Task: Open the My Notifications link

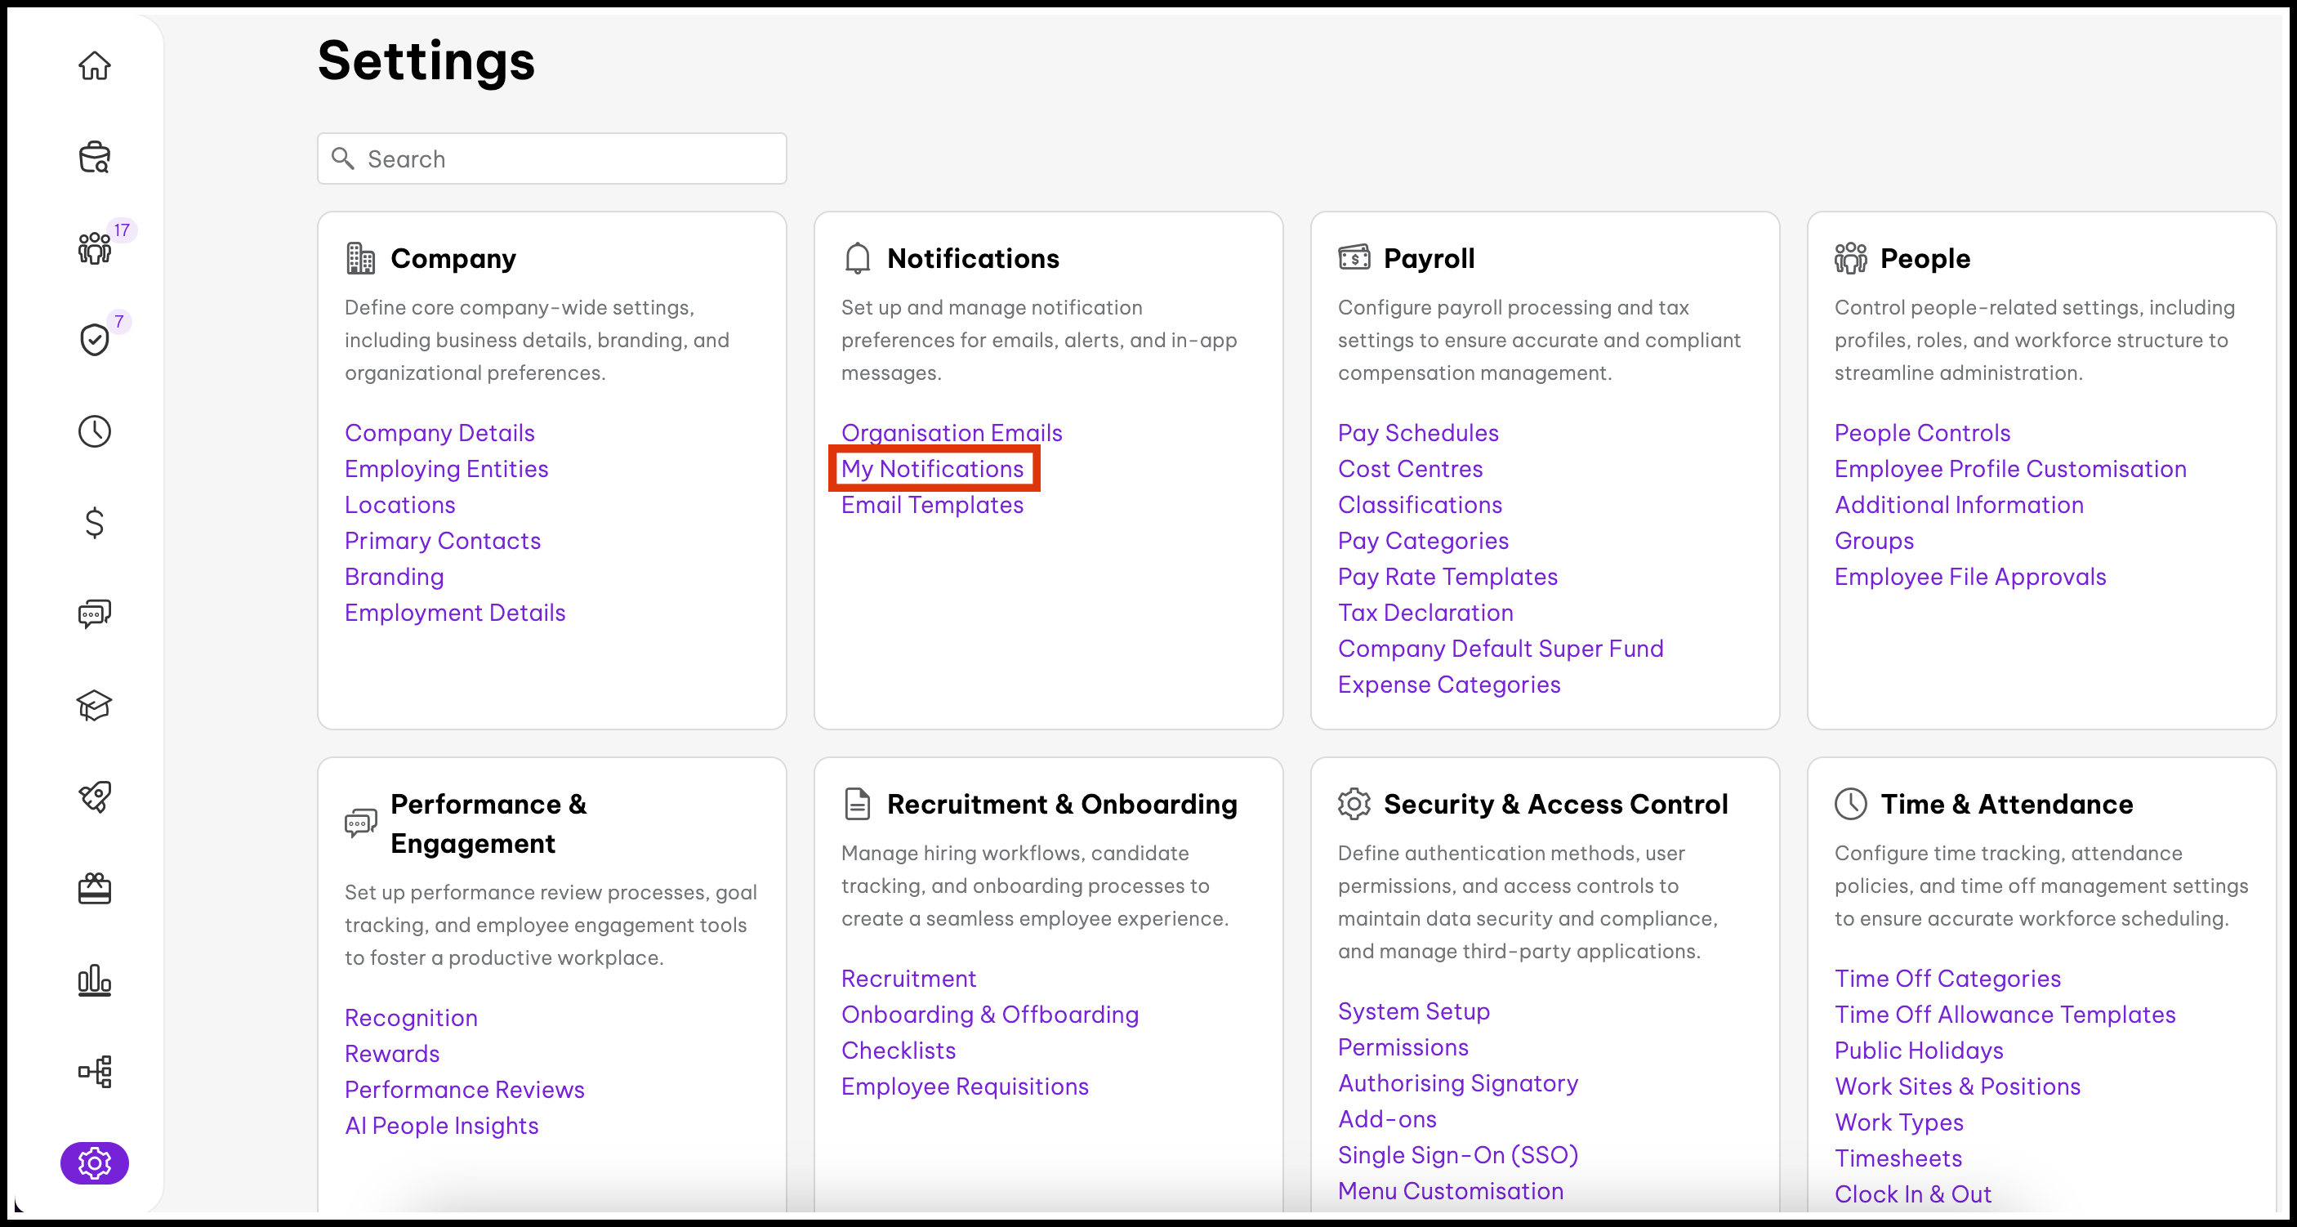Action: coord(932,469)
